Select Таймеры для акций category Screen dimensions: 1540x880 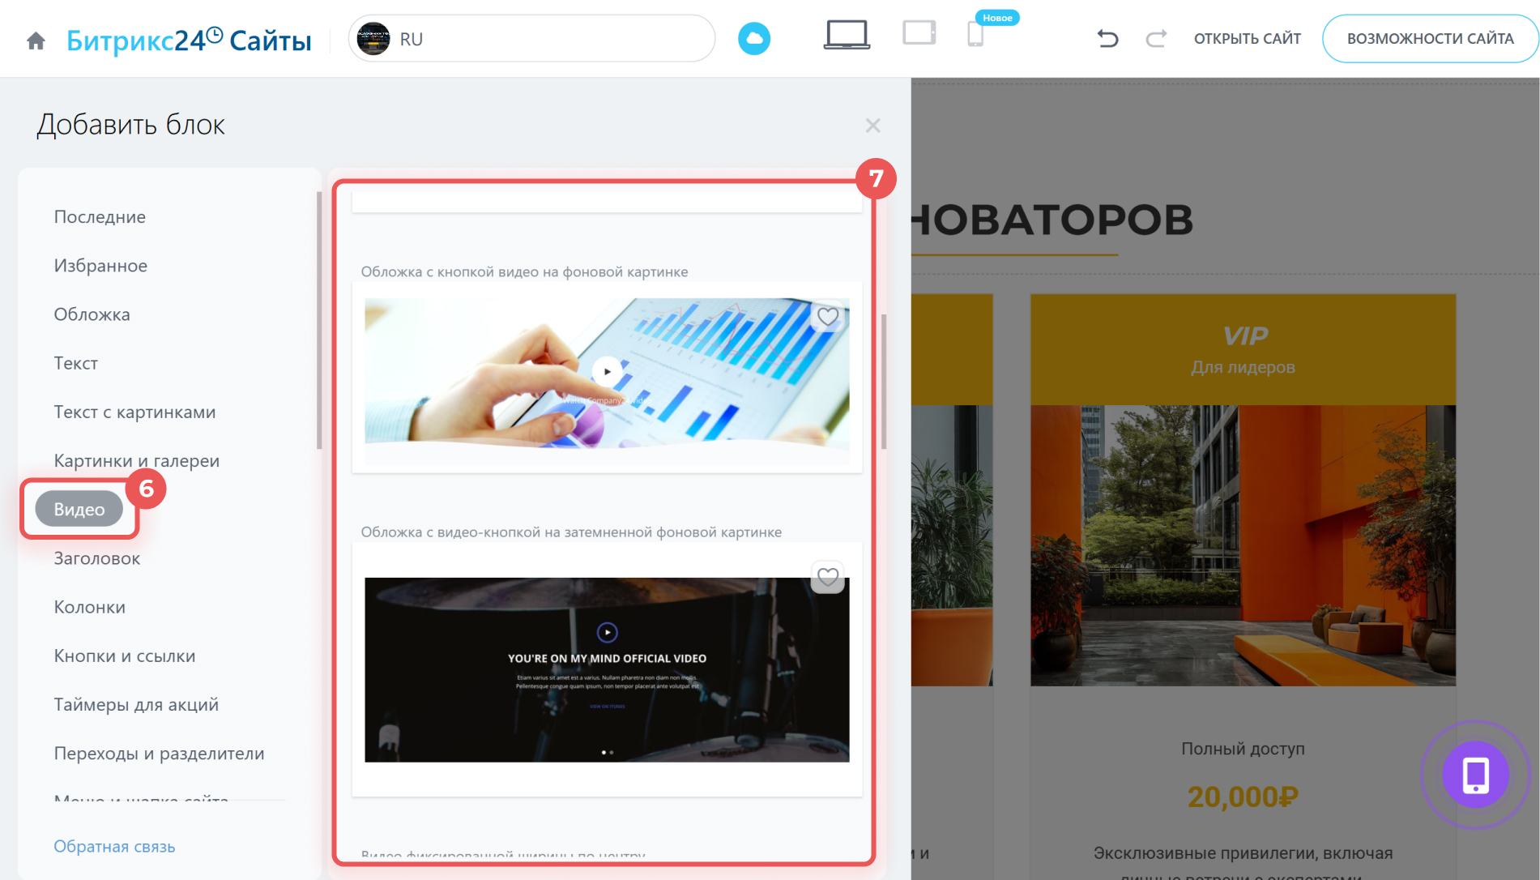tap(136, 704)
